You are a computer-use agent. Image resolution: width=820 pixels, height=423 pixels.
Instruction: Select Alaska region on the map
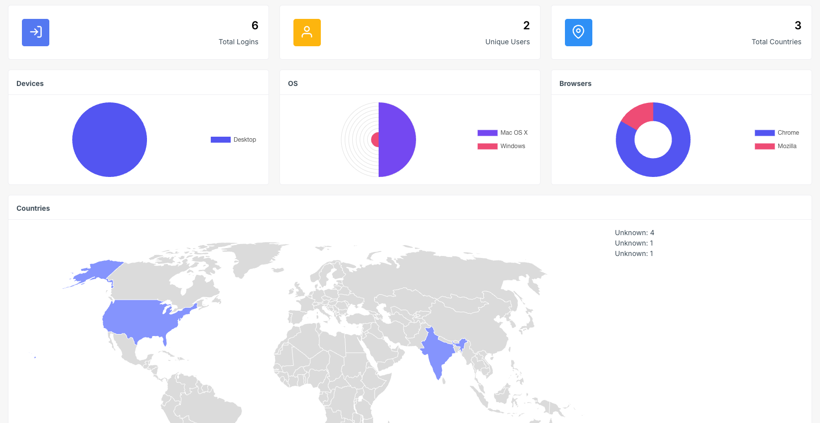pyautogui.click(x=102, y=271)
